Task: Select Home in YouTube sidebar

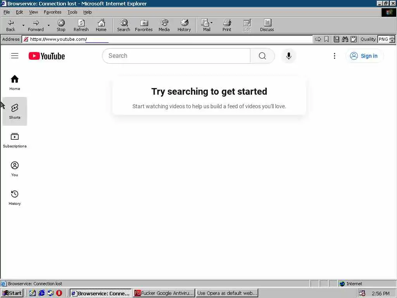Action: pyautogui.click(x=15, y=83)
